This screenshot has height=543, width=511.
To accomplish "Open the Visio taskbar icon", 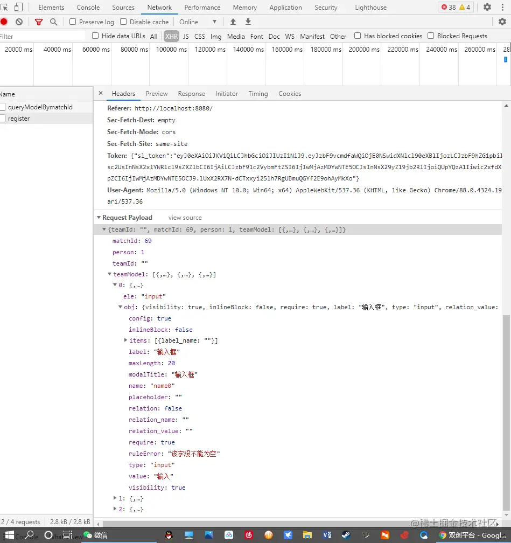I will 327,535.
